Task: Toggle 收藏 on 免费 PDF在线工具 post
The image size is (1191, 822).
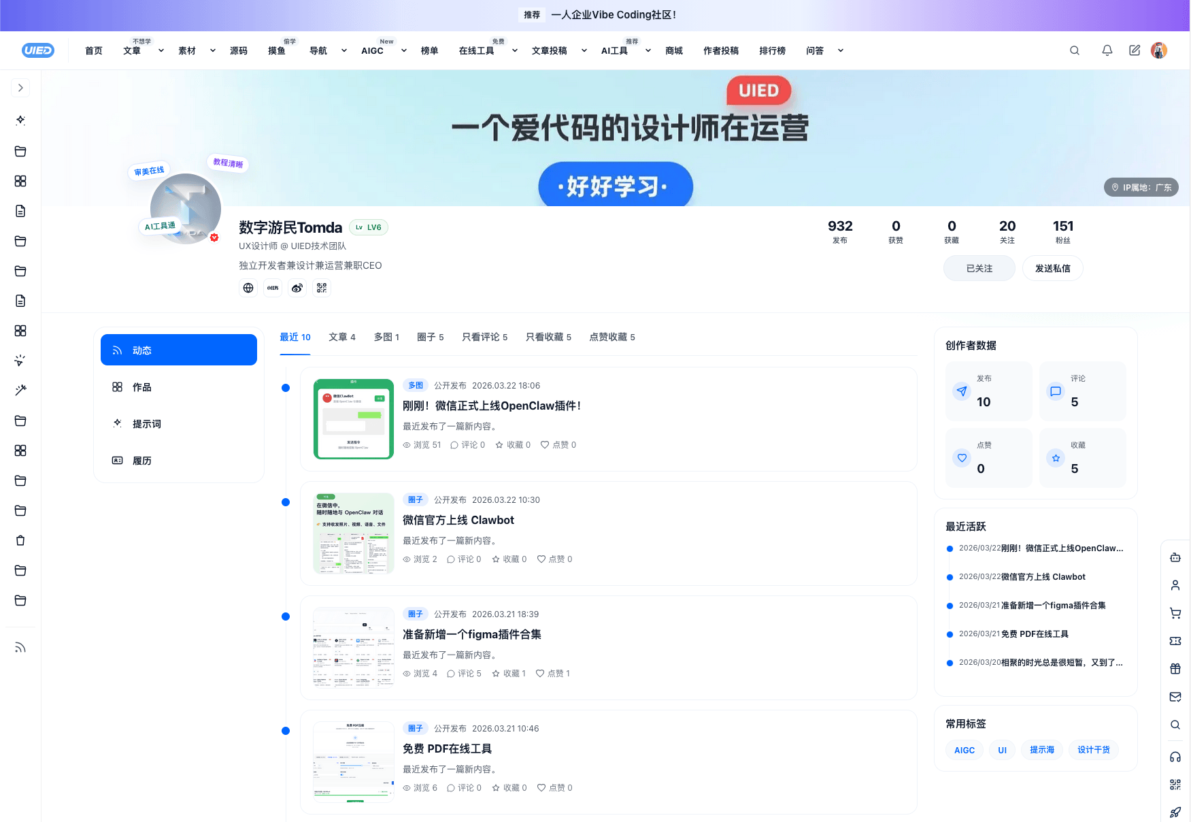Action: pyautogui.click(x=509, y=788)
